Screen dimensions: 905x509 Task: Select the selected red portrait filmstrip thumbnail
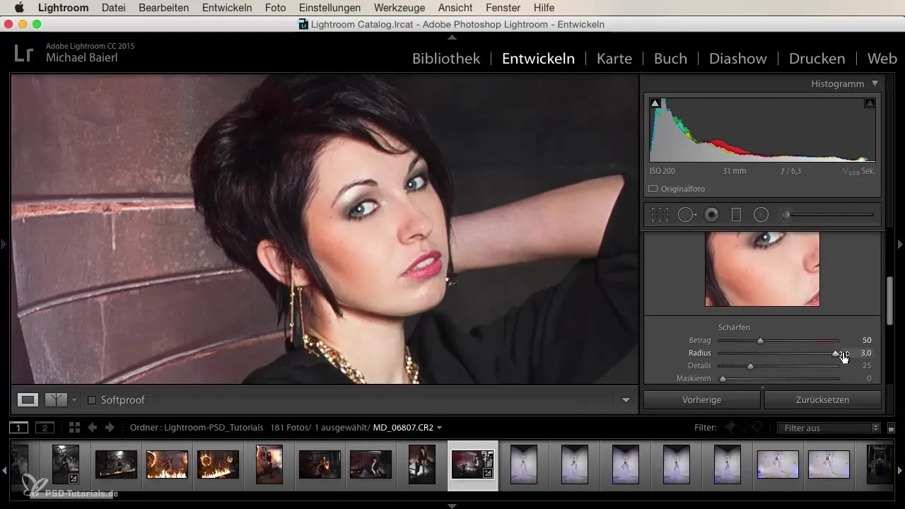472,464
